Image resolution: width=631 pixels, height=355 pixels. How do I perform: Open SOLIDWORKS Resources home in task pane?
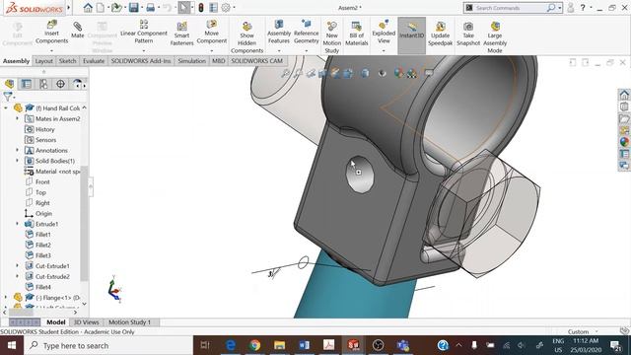(624, 95)
